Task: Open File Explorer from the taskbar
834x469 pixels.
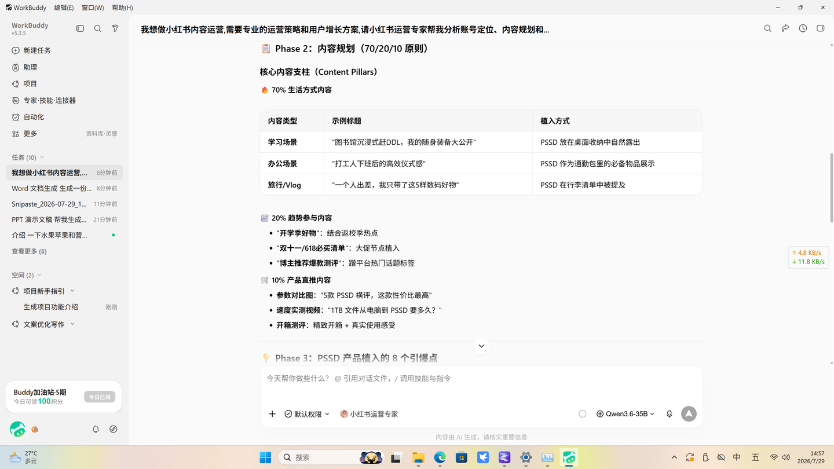Action: coord(418,457)
